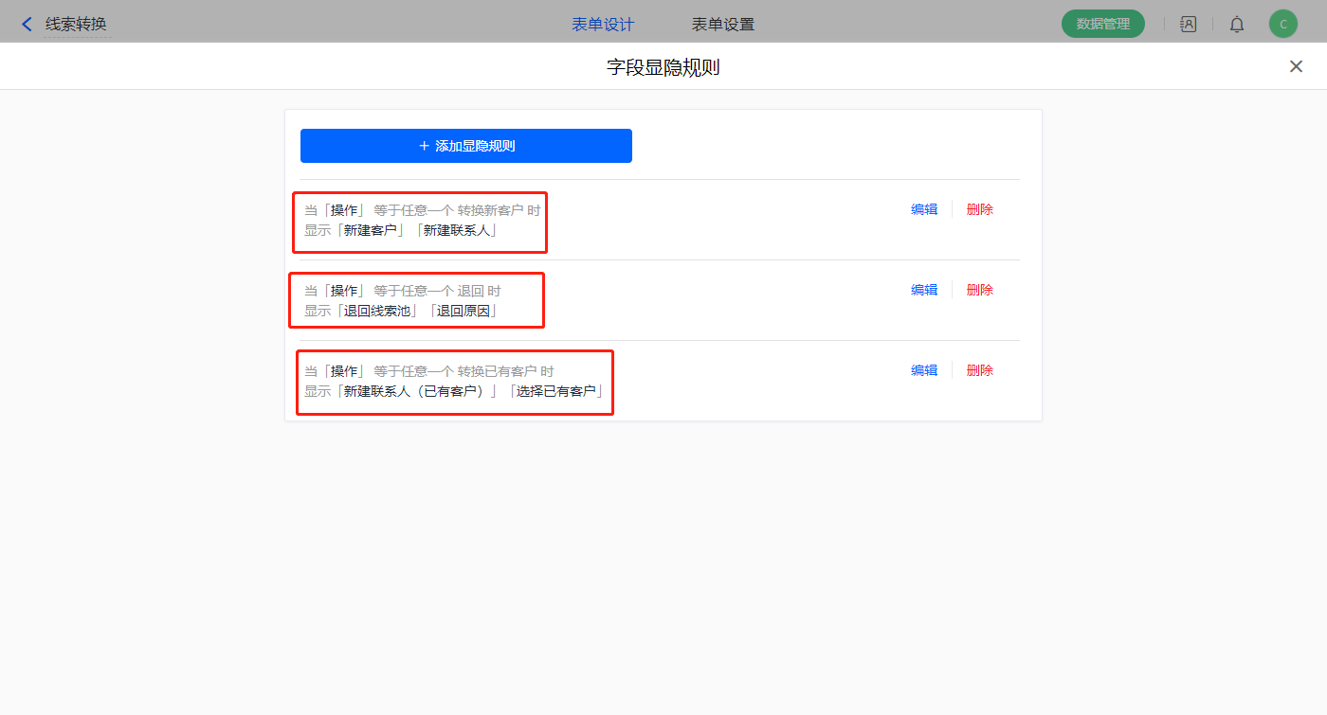Click the 线索转换 form title
Viewport: 1327px width, 715px height.
(x=76, y=25)
